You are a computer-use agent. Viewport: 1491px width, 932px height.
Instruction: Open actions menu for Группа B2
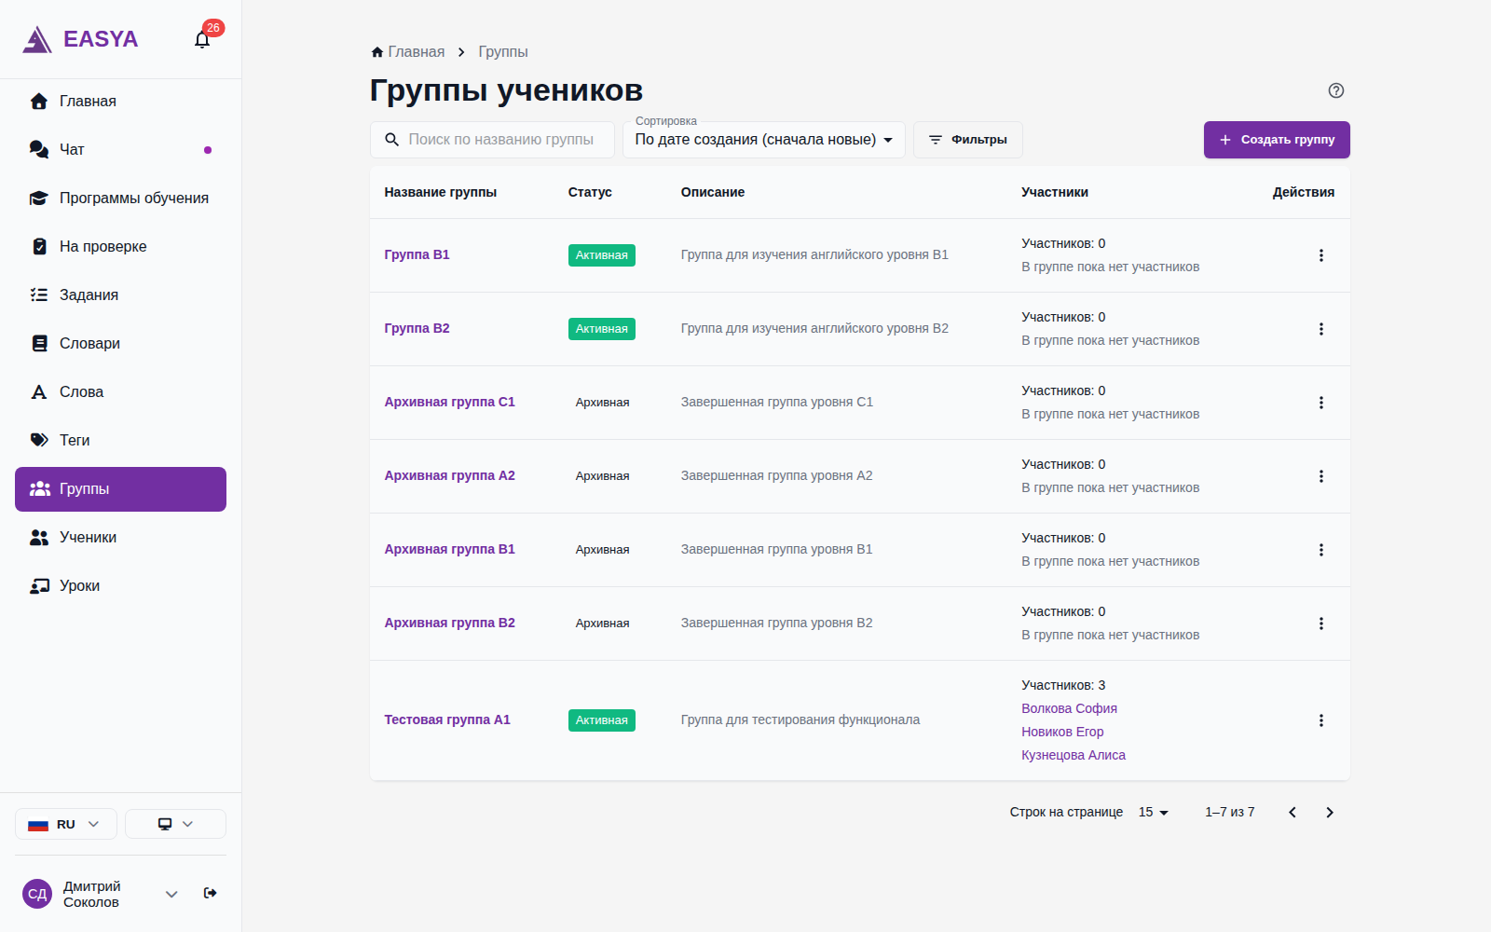pyautogui.click(x=1320, y=329)
